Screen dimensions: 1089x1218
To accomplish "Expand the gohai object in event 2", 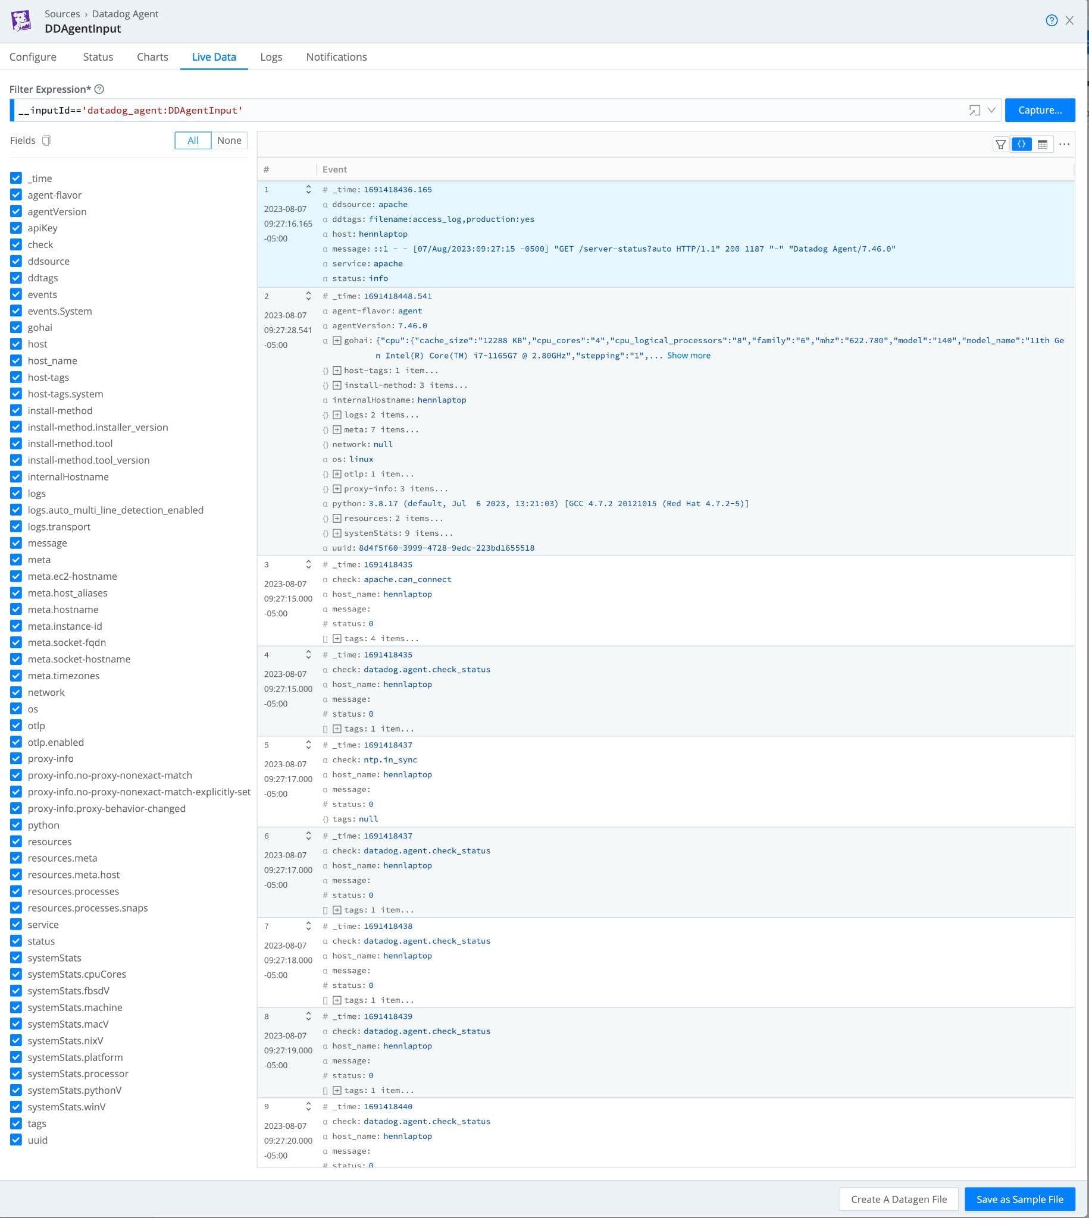I will tap(337, 341).
